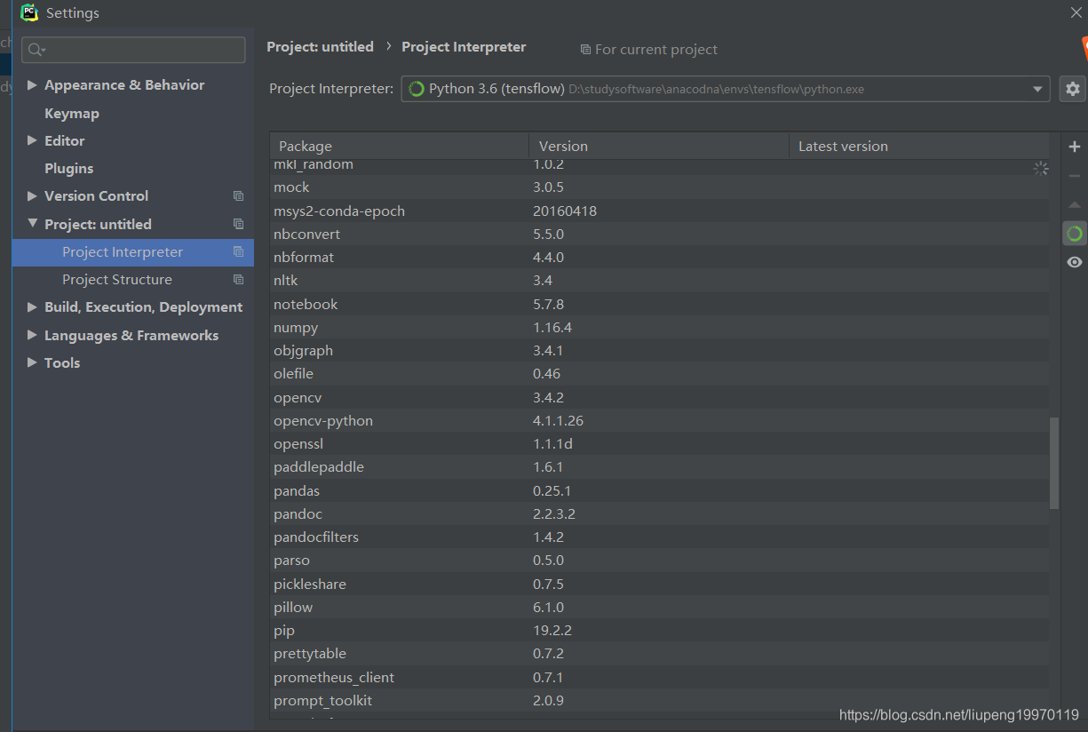Click the copy icon beside Project Interpreter

click(238, 252)
